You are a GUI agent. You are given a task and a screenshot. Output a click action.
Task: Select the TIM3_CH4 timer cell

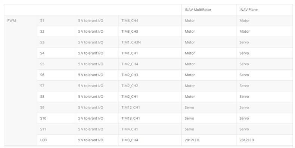click(150, 140)
